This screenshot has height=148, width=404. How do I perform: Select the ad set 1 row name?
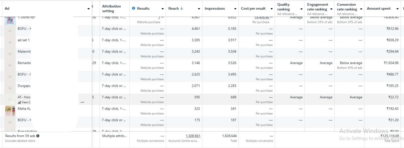(x=23, y=40)
